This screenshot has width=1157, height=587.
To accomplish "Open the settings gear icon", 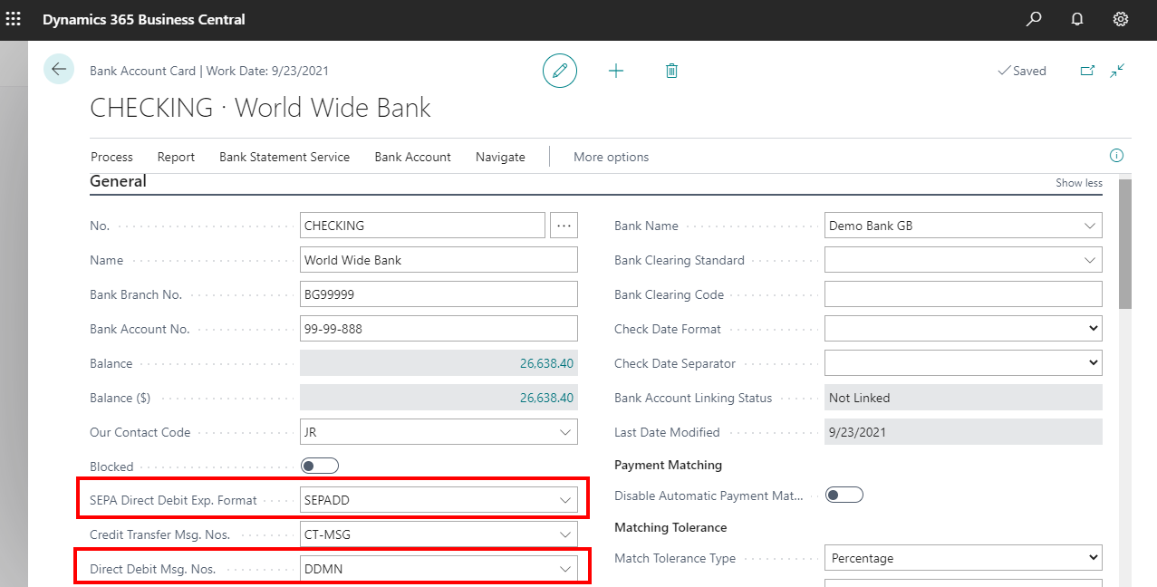I will tap(1121, 19).
